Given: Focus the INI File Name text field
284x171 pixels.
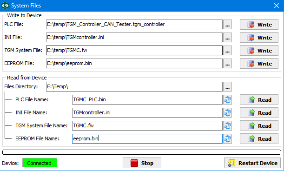Looking at the screenshot, I should [x=147, y=113].
